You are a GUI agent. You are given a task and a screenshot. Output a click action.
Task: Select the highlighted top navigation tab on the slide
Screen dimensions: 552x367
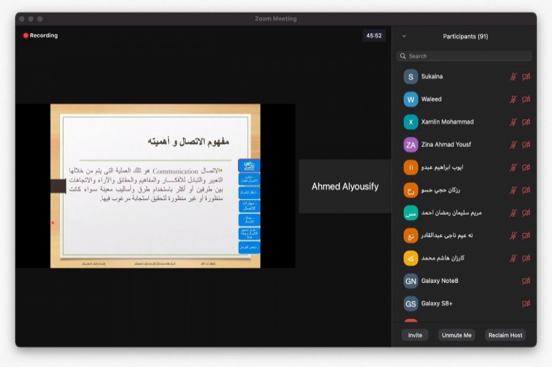pyautogui.click(x=248, y=166)
